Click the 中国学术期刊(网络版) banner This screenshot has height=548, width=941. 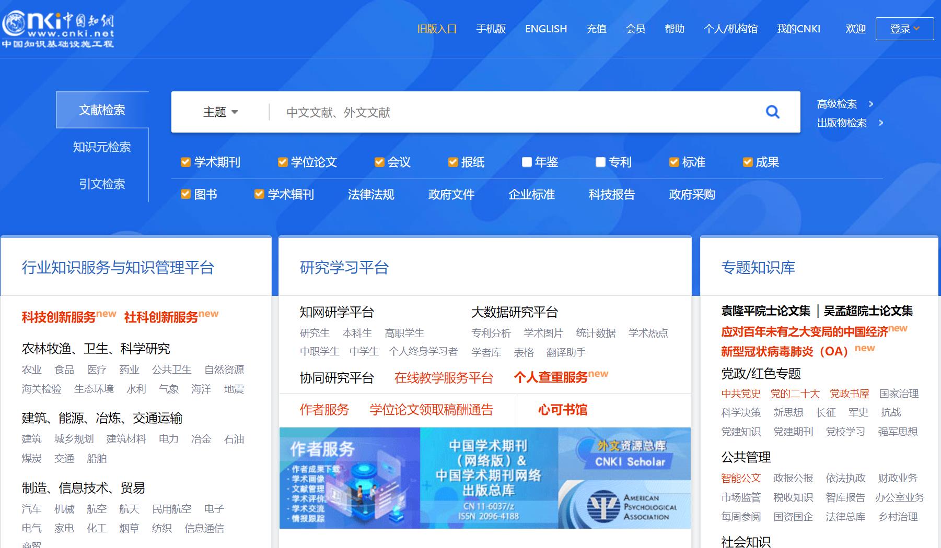coord(489,478)
